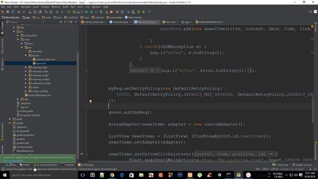
Task: Toggle the Run tool window button
Action: tap(11, 165)
